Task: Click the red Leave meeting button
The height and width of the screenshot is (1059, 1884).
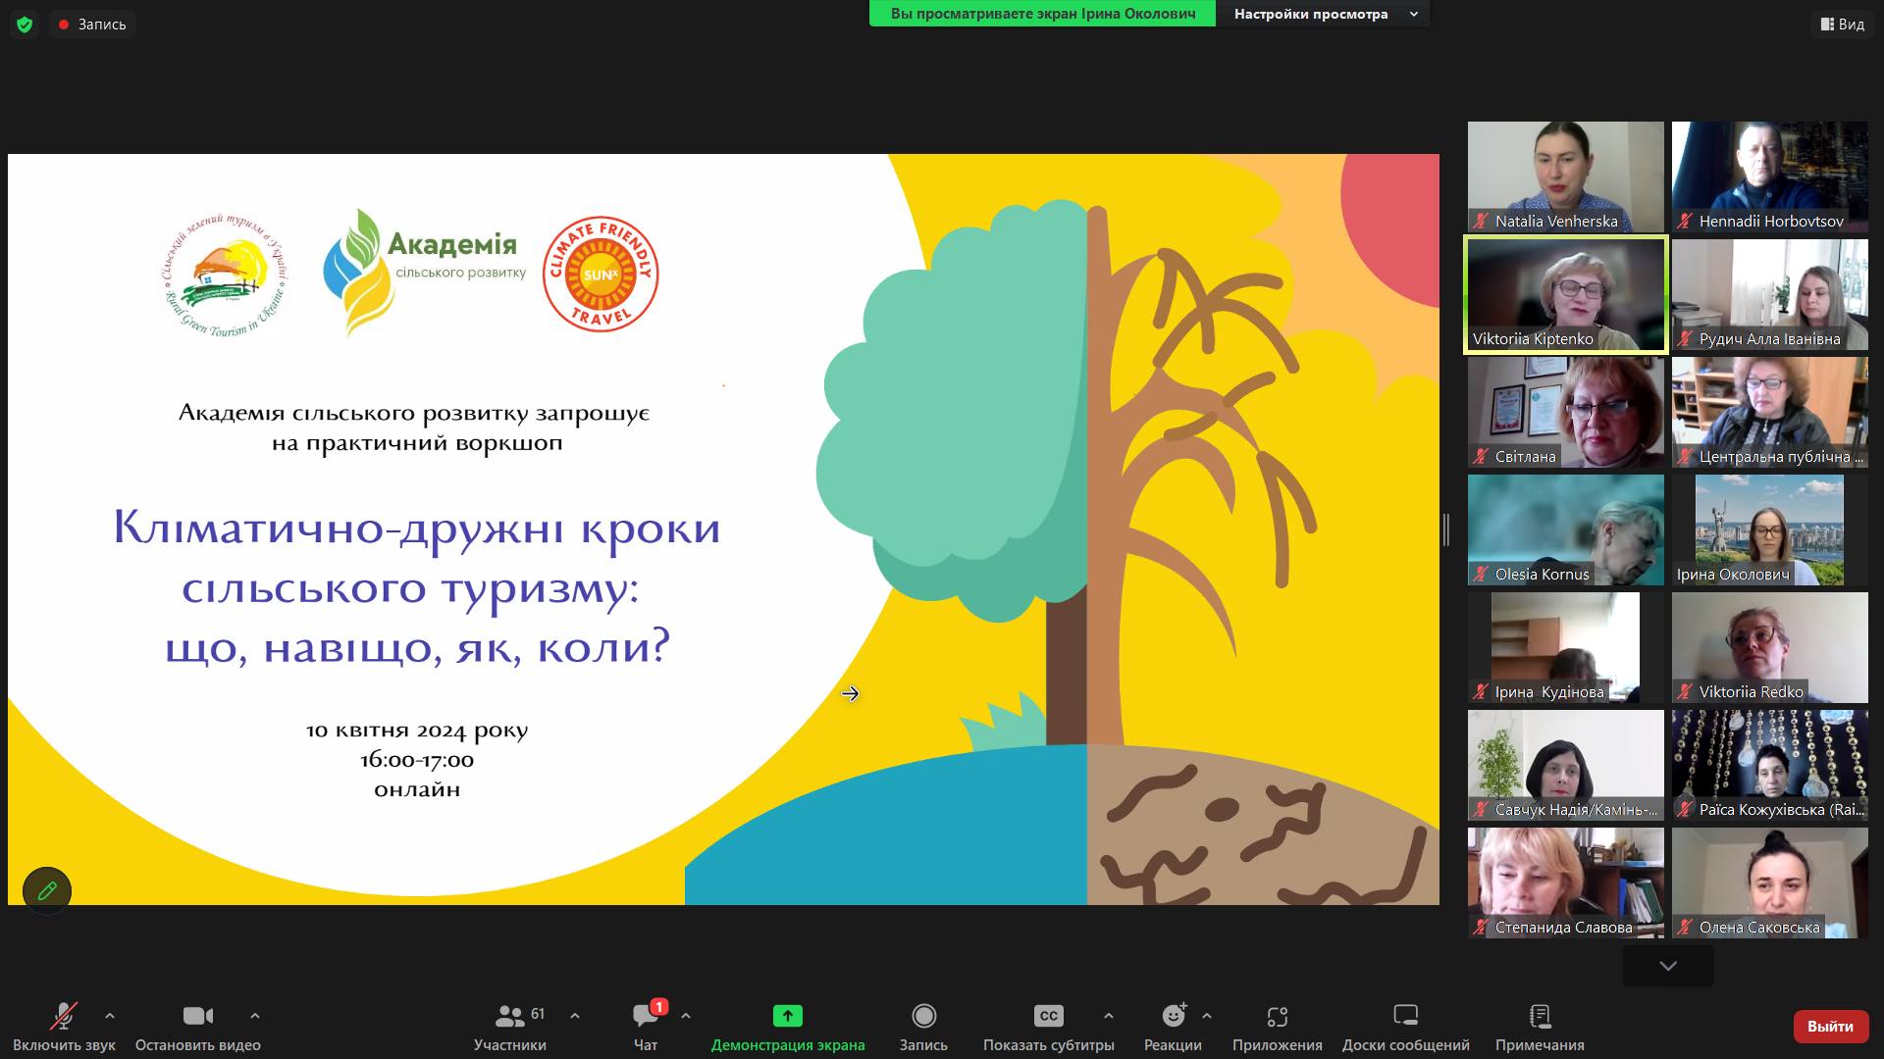Action: point(1829,1026)
